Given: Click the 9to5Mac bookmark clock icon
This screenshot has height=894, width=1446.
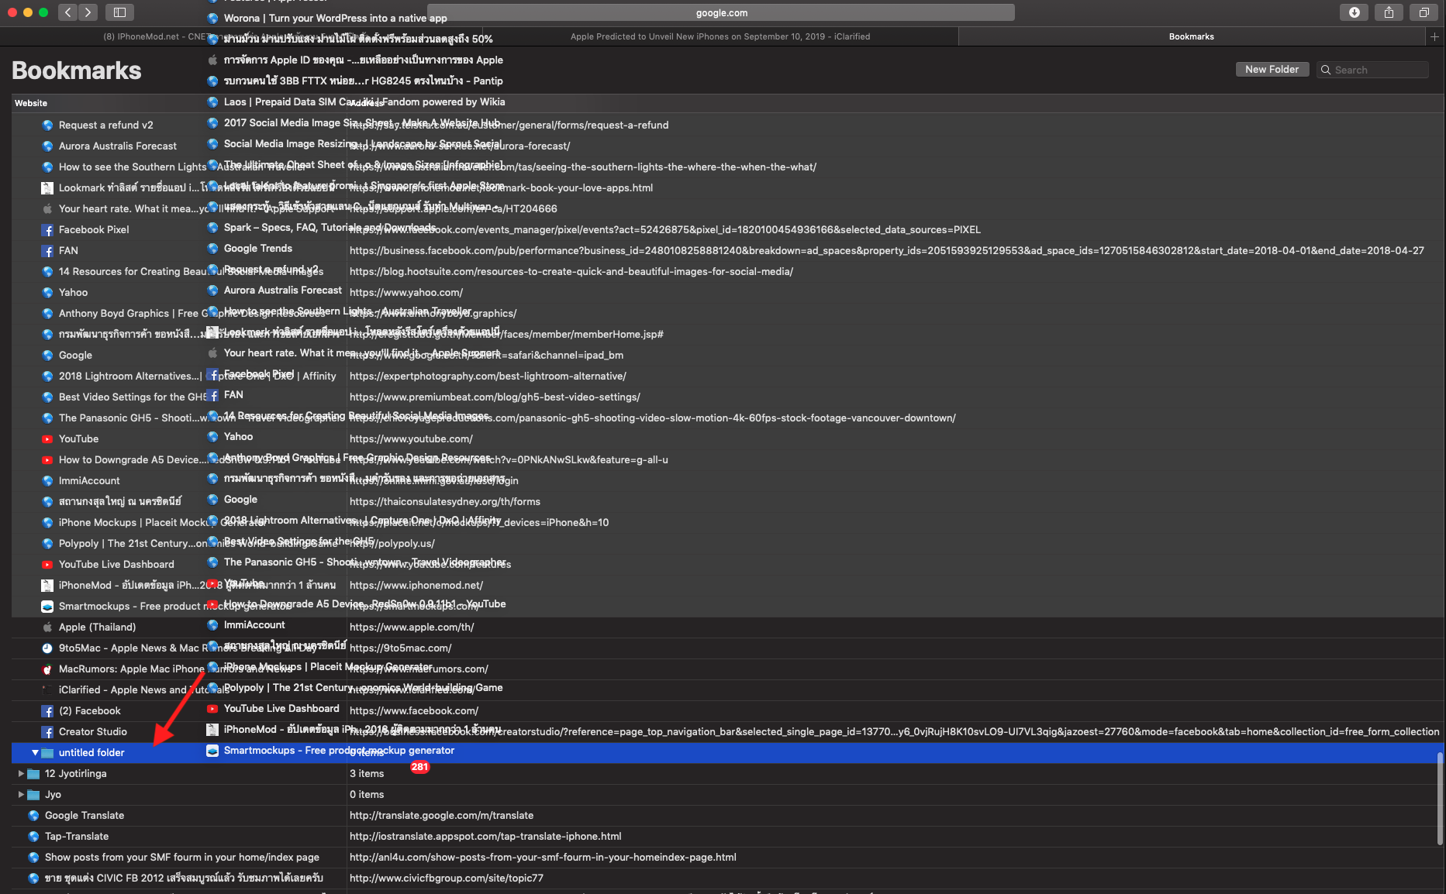Looking at the screenshot, I should (47, 648).
